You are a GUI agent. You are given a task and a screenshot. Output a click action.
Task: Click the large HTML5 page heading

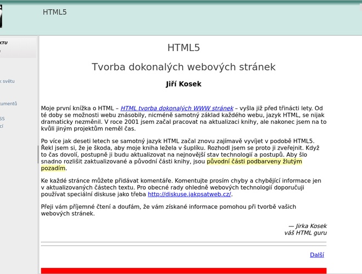pos(183,48)
